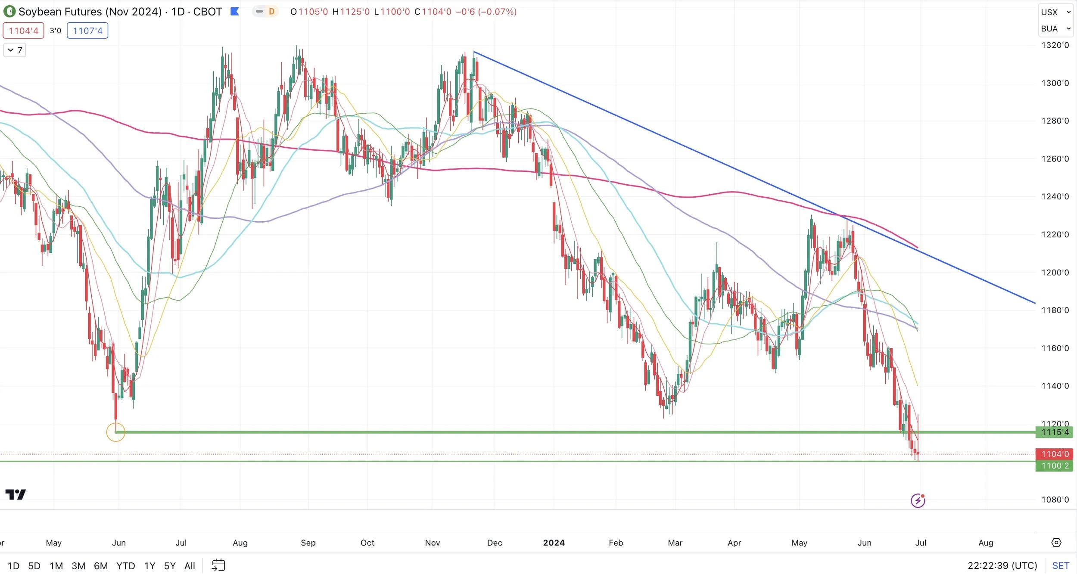Open chart settings gear at axis corner
The height and width of the screenshot is (574, 1077).
1056,543
